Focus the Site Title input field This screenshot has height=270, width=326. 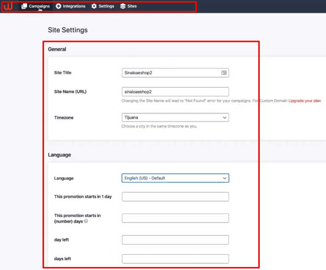[x=175, y=73]
